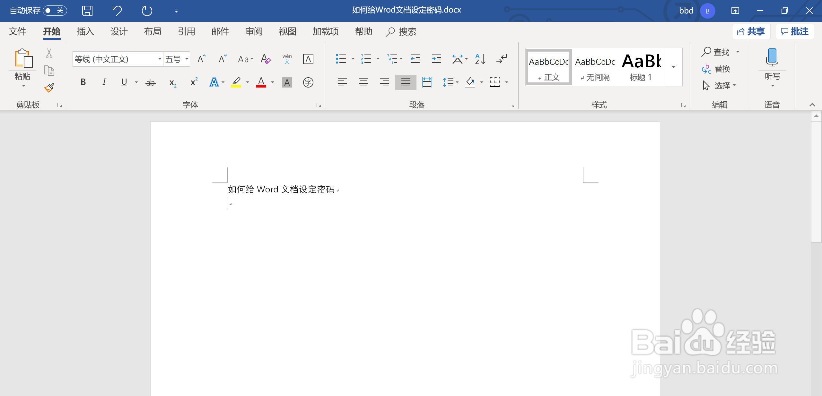Decrease font size with shrink icon

click(x=223, y=59)
